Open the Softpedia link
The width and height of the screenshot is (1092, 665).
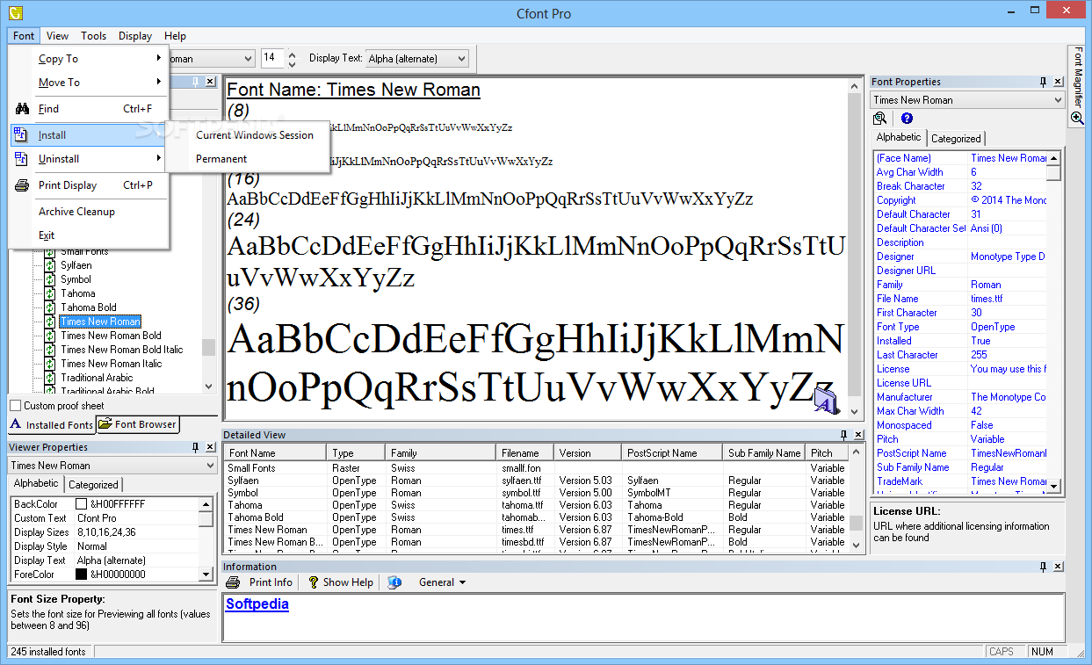pos(257,604)
